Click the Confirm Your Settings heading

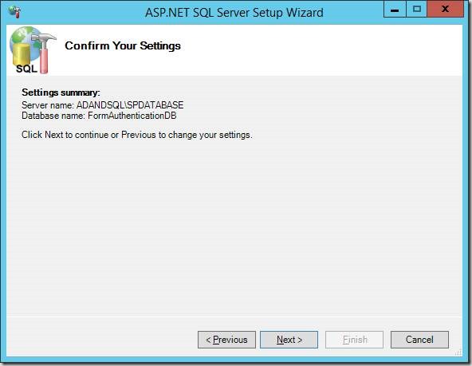tap(123, 45)
